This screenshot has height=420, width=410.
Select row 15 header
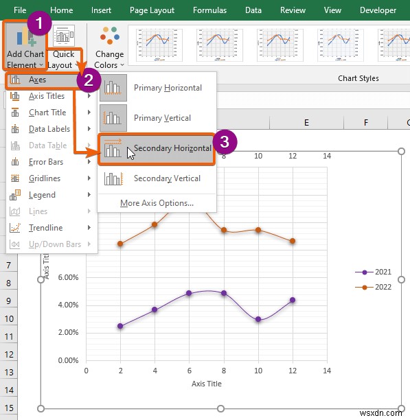pos(9,408)
